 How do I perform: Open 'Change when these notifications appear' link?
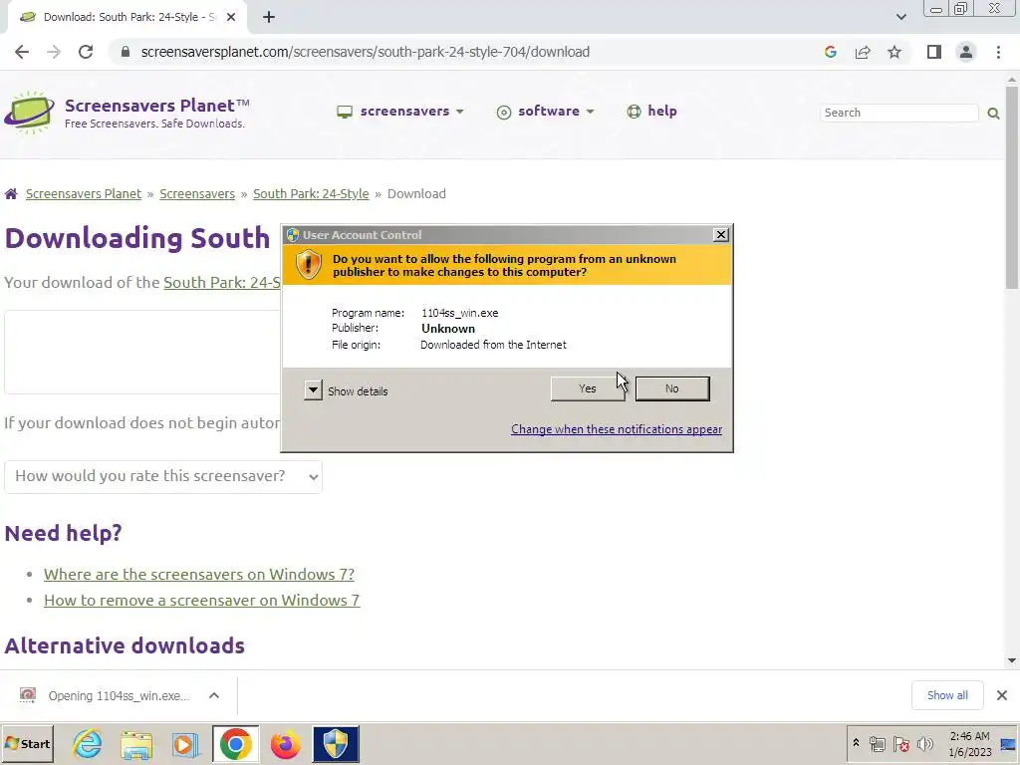[616, 429]
